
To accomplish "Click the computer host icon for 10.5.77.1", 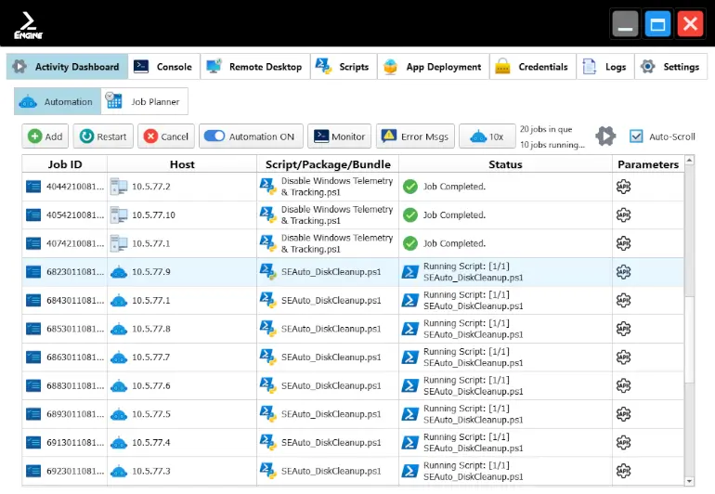I will pyautogui.click(x=118, y=243).
